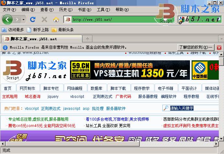Click the vertical scrollbar down arrow
The width and height of the screenshot is (224, 154).
pos(221,138)
